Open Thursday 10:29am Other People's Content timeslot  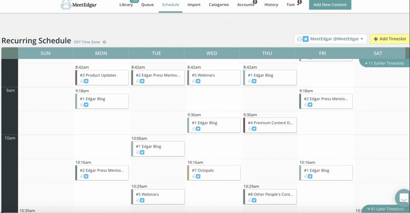(x=270, y=197)
